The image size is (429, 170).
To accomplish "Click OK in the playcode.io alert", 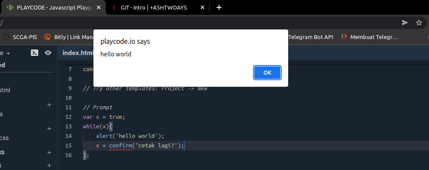I will [267, 72].
